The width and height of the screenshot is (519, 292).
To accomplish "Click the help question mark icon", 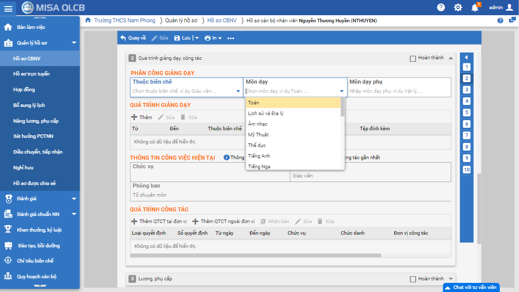I will coord(441,7).
